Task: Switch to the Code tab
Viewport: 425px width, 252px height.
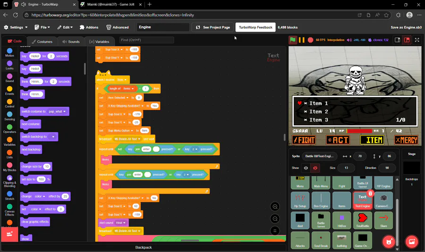Action: [15, 41]
